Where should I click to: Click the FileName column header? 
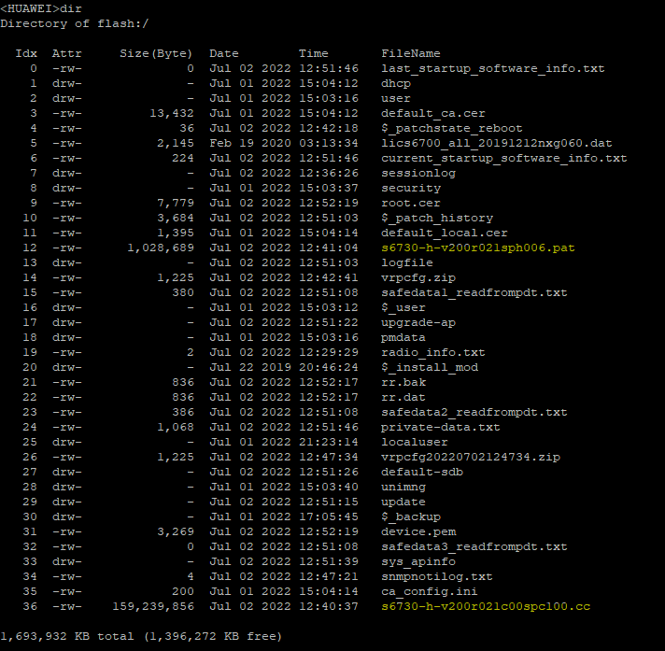(411, 53)
